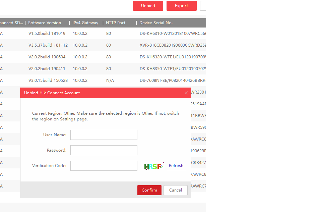Sort by HTTP Port column header
320x212 pixels.
coord(116,23)
